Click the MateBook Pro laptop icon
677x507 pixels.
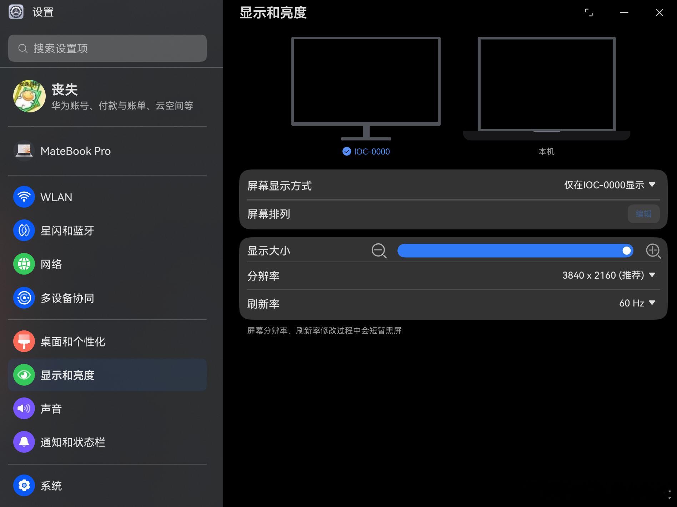click(x=24, y=151)
